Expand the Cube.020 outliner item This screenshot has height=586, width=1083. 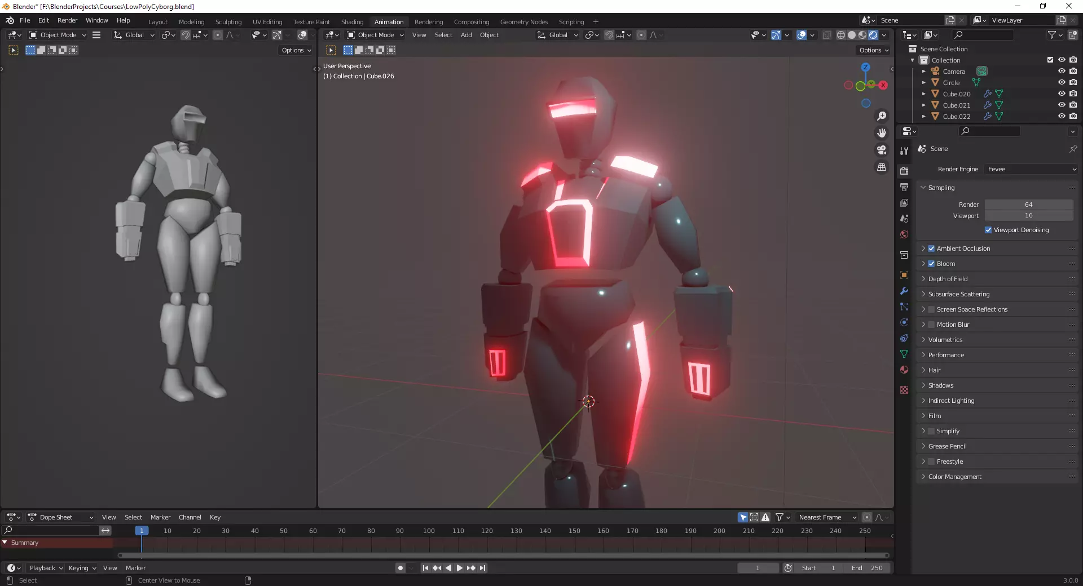923,94
